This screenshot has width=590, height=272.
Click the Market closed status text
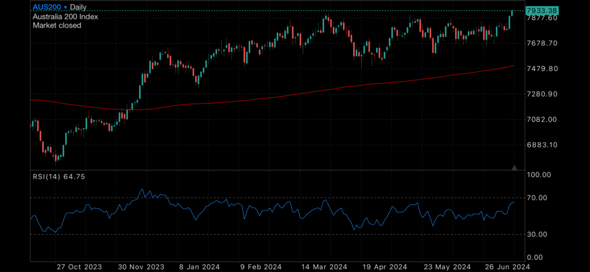tap(57, 25)
